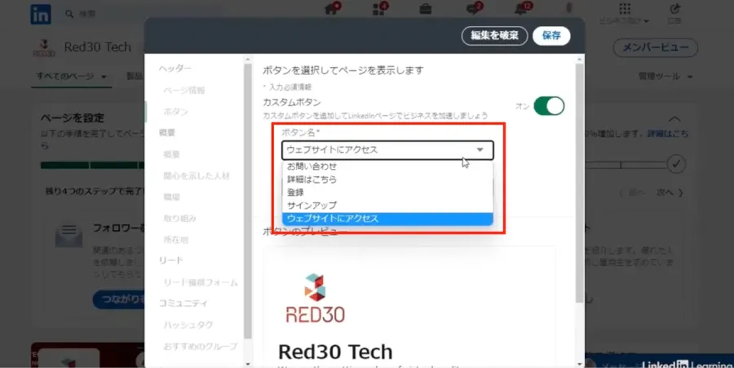Open the Jobs briefcase icon

426,8
